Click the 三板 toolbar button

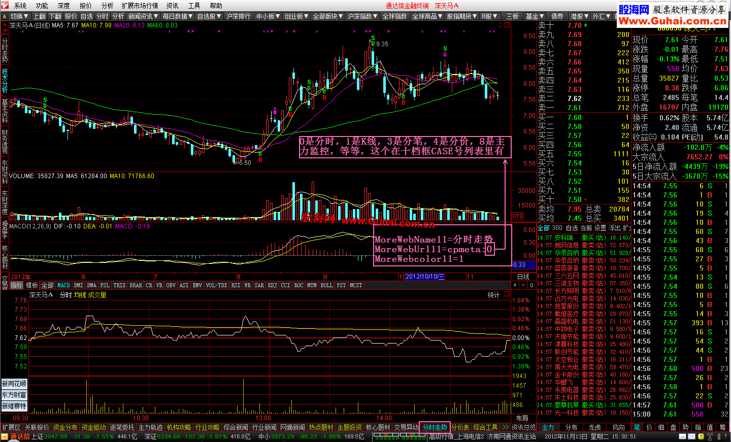513,16
